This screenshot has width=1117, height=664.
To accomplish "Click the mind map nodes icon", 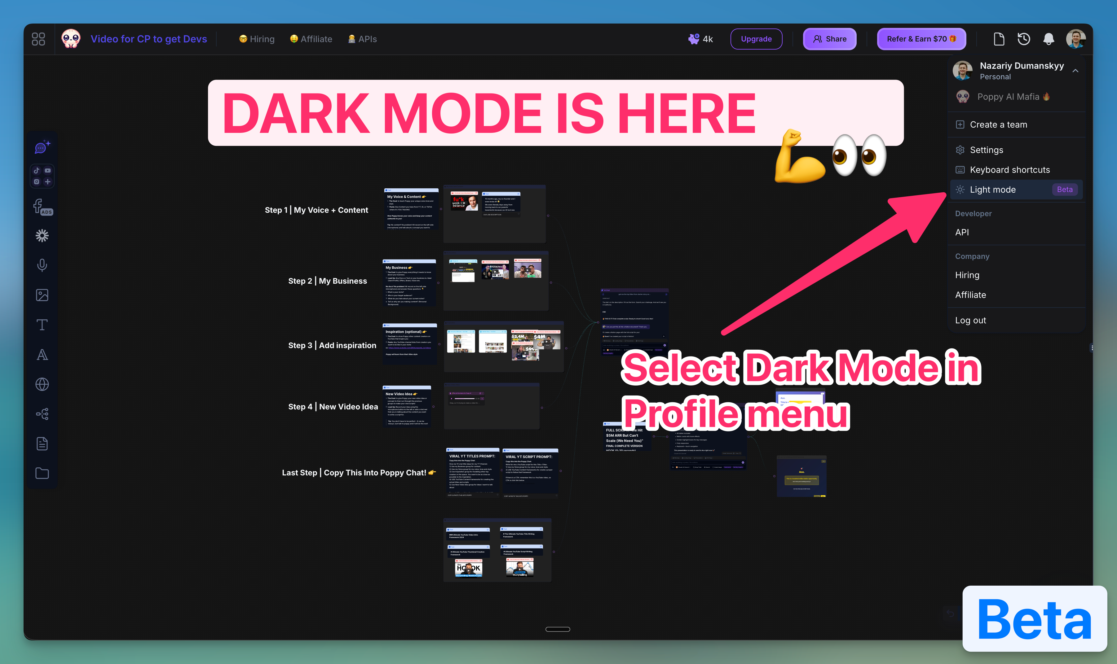I will 42,414.
